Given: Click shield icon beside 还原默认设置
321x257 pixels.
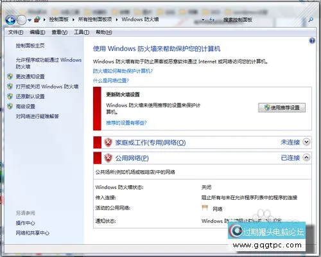Looking at the screenshot, I should click(10, 96).
